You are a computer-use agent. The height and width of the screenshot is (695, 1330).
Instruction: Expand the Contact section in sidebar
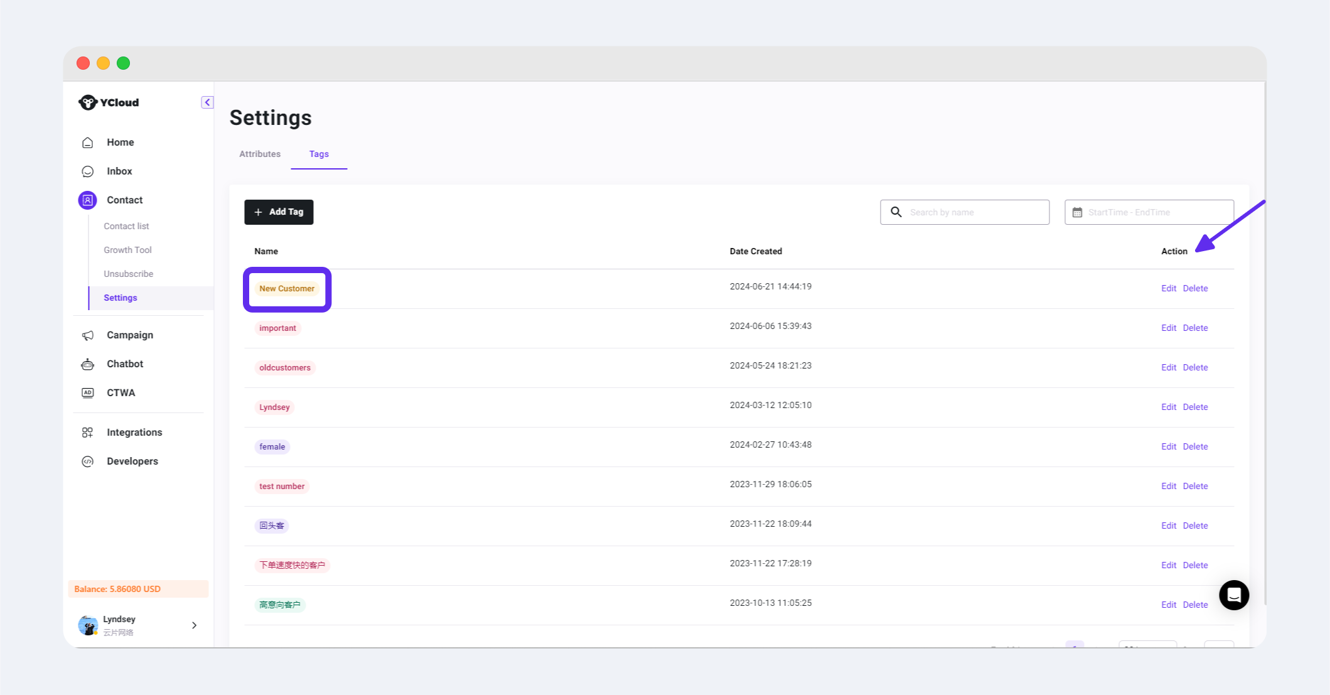click(x=124, y=200)
